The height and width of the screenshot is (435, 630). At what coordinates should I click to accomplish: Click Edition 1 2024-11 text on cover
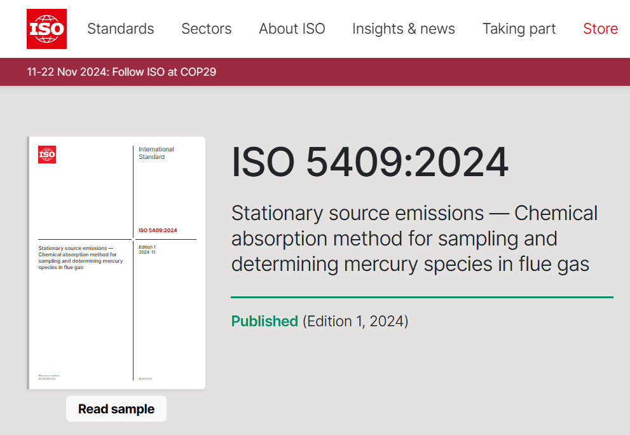147,249
